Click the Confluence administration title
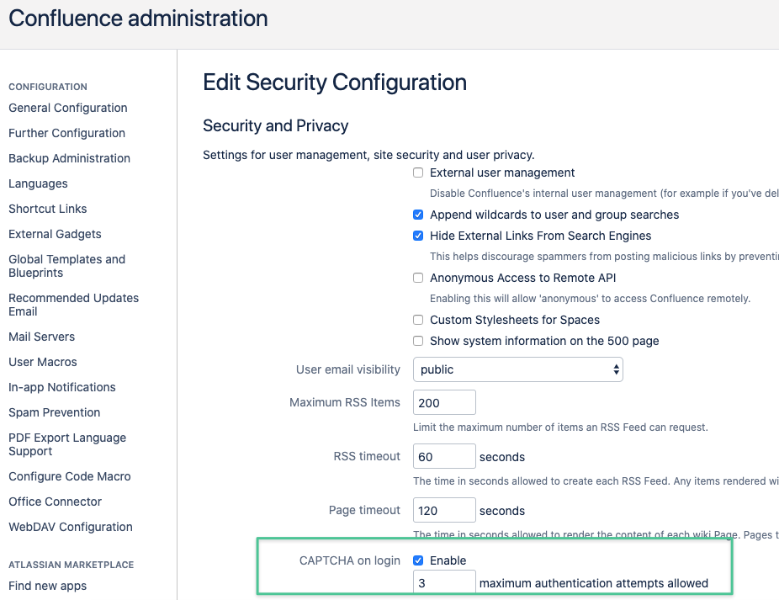This screenshot has width=779, height=600. (138, 19)
